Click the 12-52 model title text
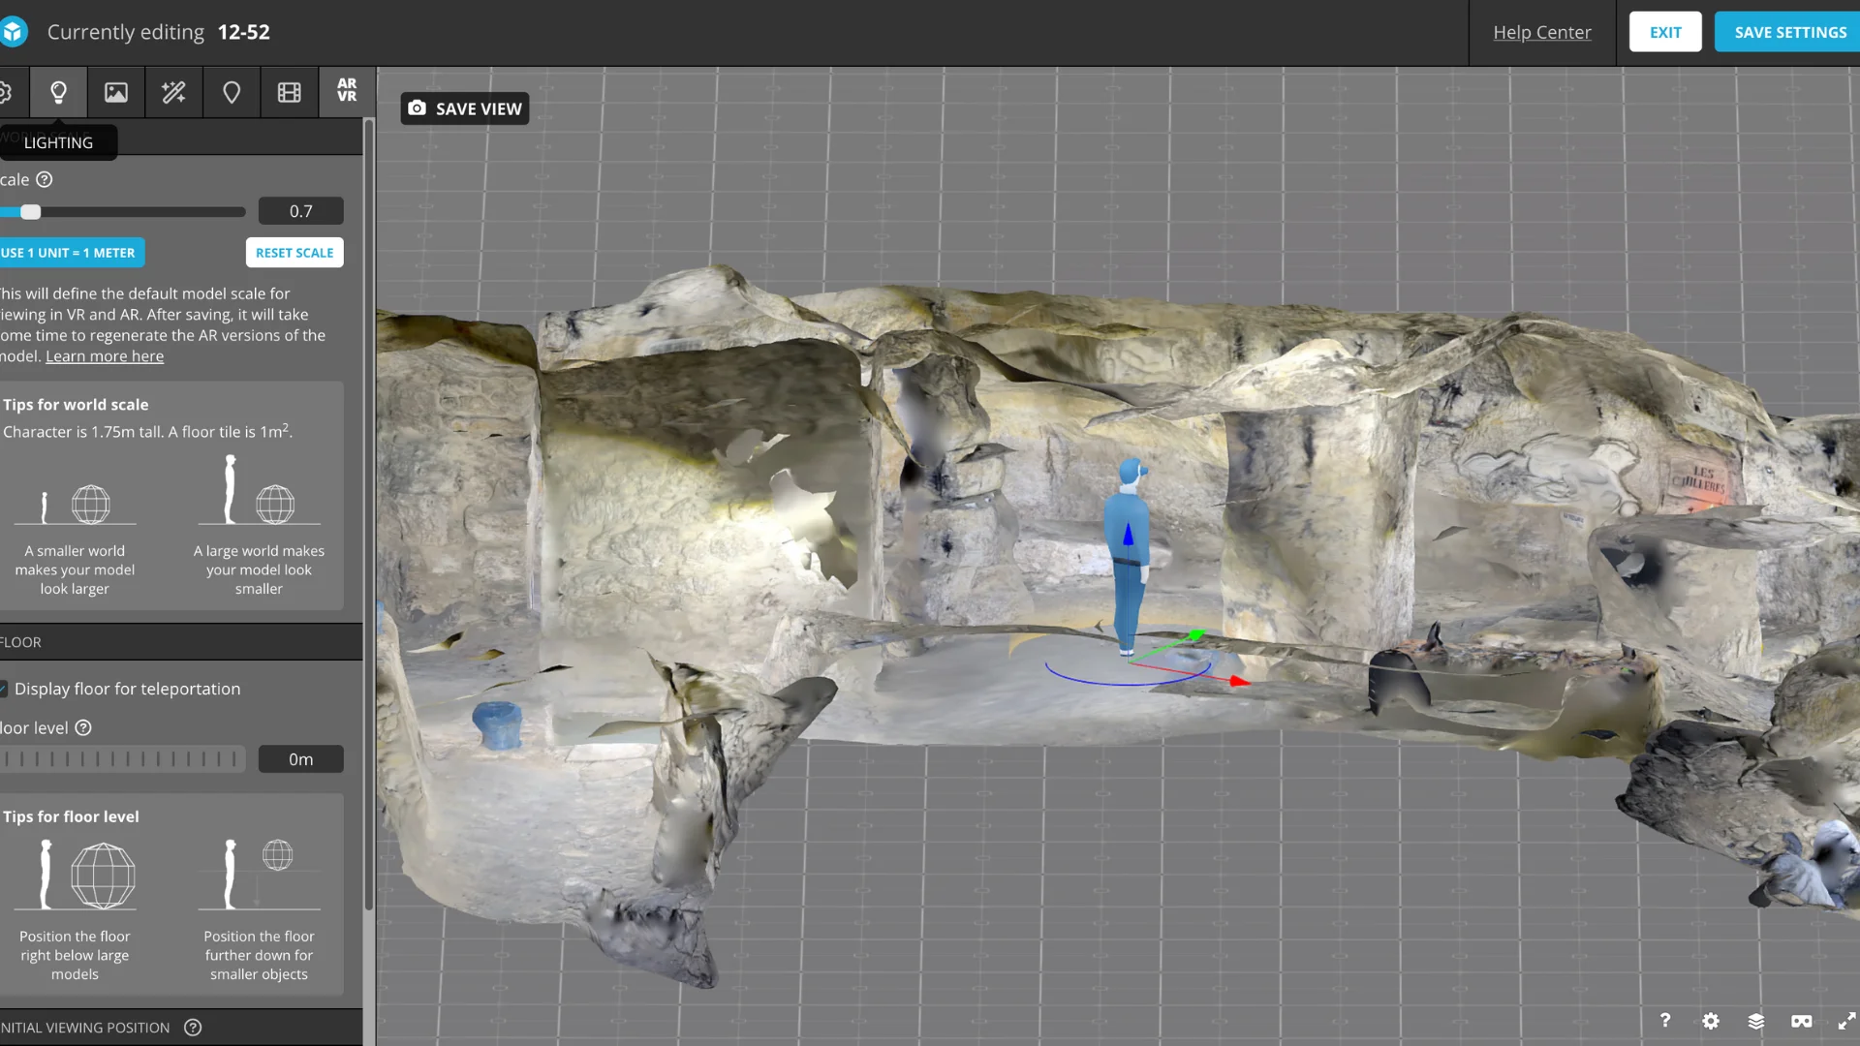The width and height of the screenshot is (1860, 1046). 244,32
